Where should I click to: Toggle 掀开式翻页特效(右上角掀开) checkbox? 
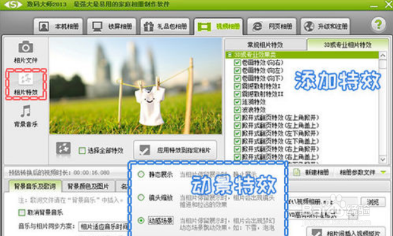[237, 150]
